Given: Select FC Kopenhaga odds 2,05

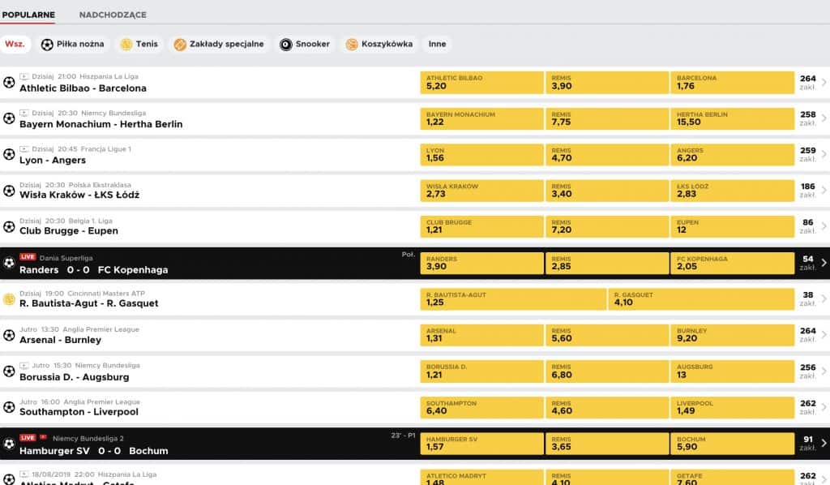Looking at the screenshot, I should pos(733,263).
